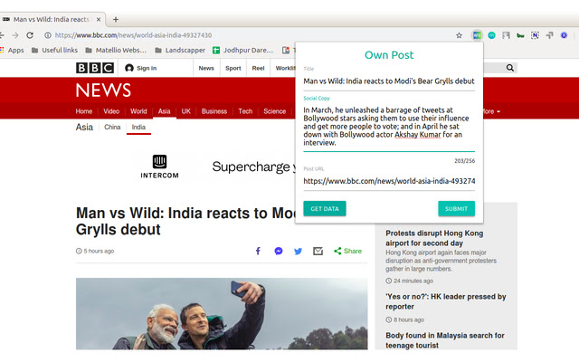
Task: Go to the UK news tab
Action: click(185, 111)
